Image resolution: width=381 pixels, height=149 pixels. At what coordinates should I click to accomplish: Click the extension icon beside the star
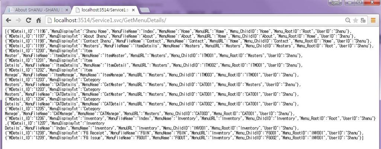[363, 20]
